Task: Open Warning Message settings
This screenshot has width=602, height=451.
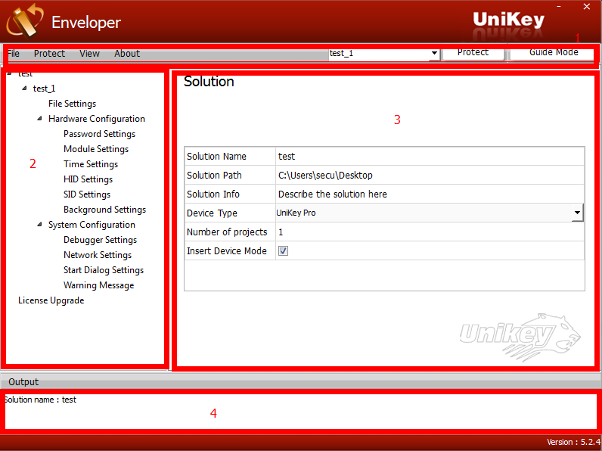Action: (x=98, y=285)
